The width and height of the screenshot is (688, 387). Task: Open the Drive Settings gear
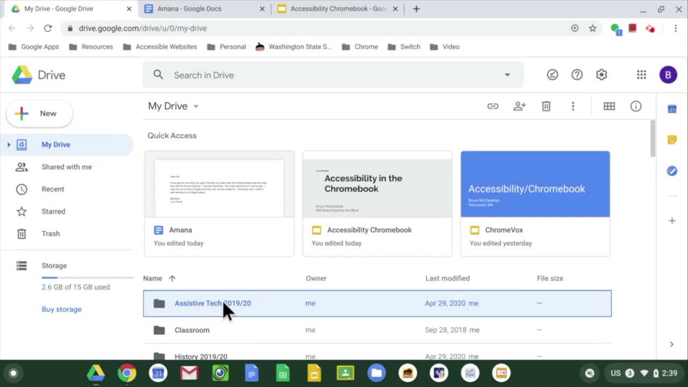[601, 75]
